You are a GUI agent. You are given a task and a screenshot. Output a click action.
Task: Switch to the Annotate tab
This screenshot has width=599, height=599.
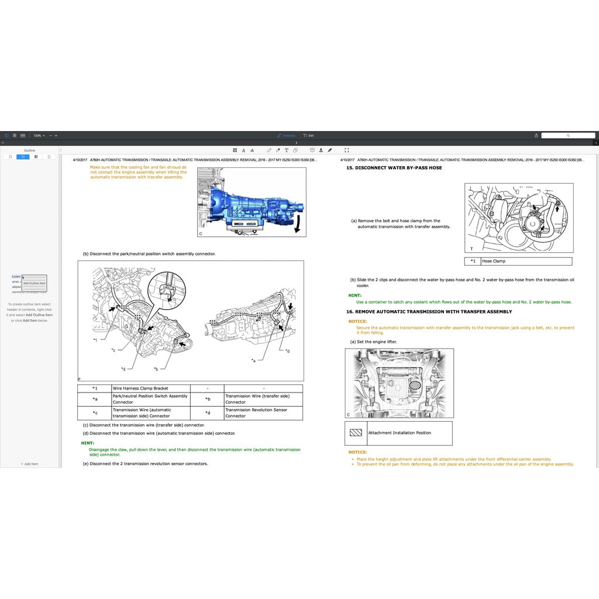coord(287,135)
